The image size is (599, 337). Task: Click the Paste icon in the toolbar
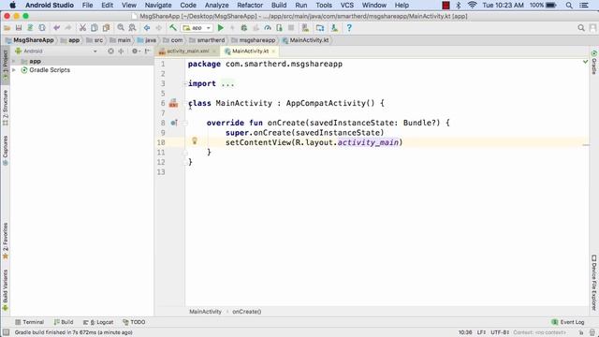click(106, 28)
